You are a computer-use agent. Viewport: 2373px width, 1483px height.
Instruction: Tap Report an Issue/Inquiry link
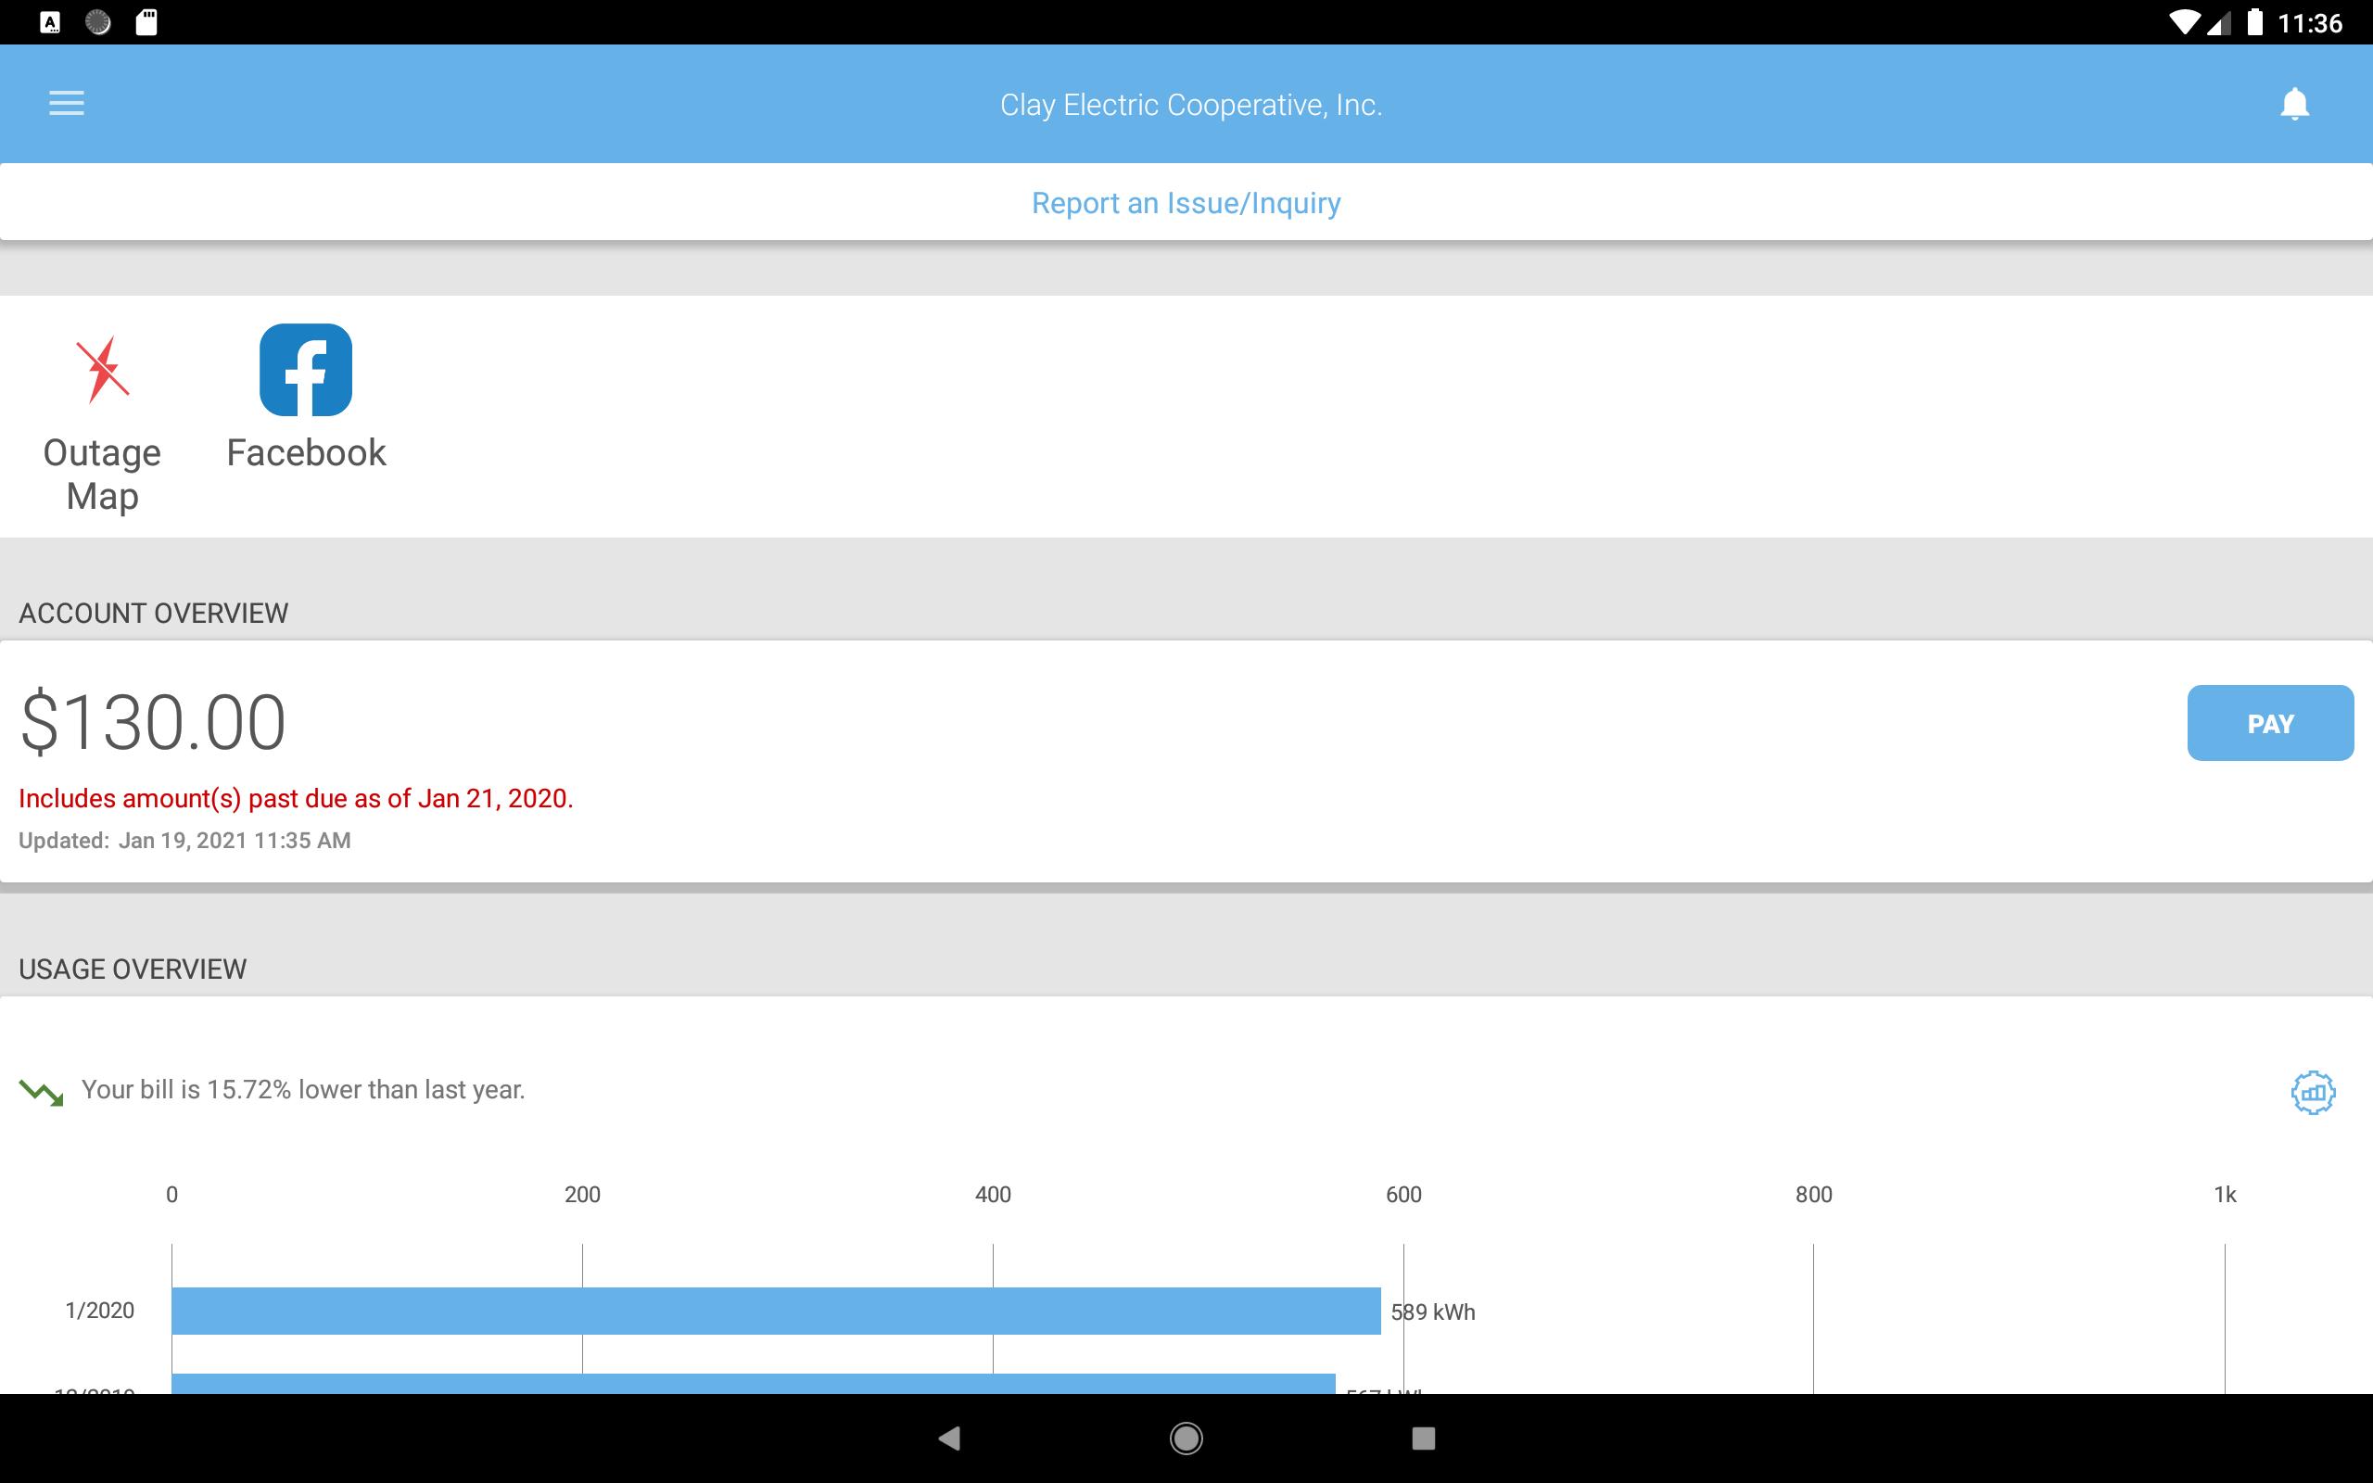coord(1186,203)
